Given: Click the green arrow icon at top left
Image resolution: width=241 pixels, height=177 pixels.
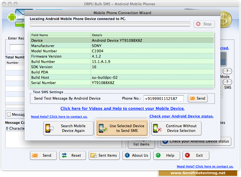Looking at the screenshot, I should pyautogui.click(x=20, y=24).
